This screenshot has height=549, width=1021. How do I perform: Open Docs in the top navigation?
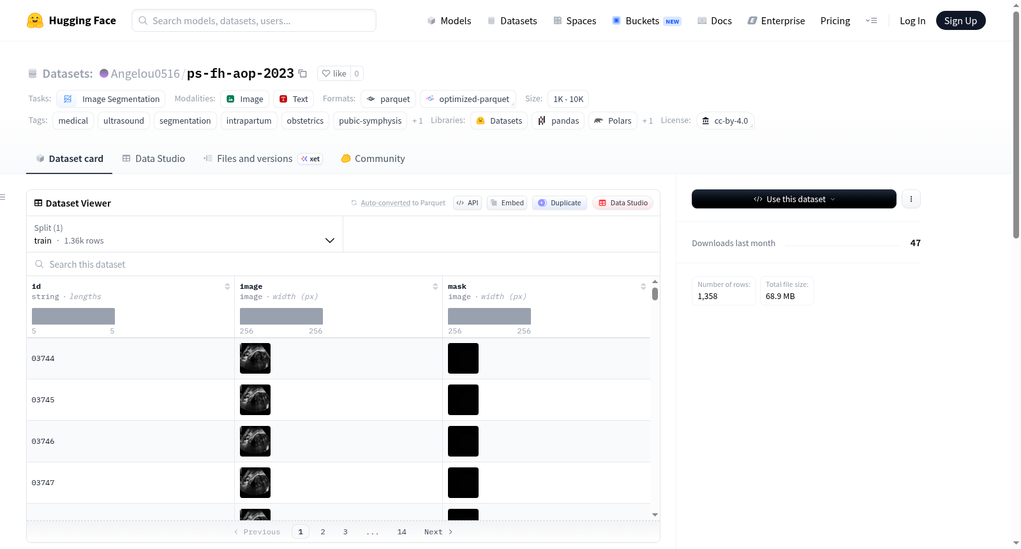click(x=715, y=20)
